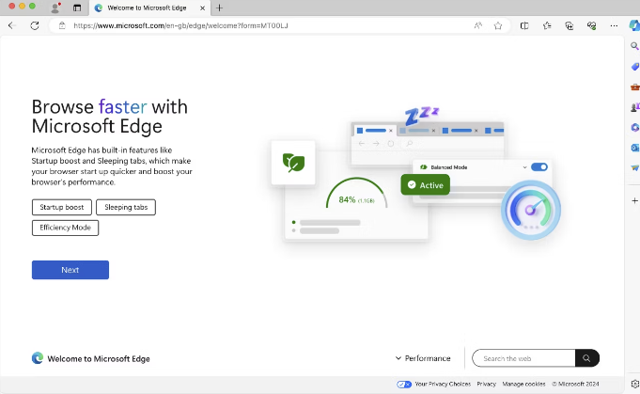Viewport: 640px width, 394px height.
Task: Open Read aloud from the address bar
Action: [x=478, y=25]
